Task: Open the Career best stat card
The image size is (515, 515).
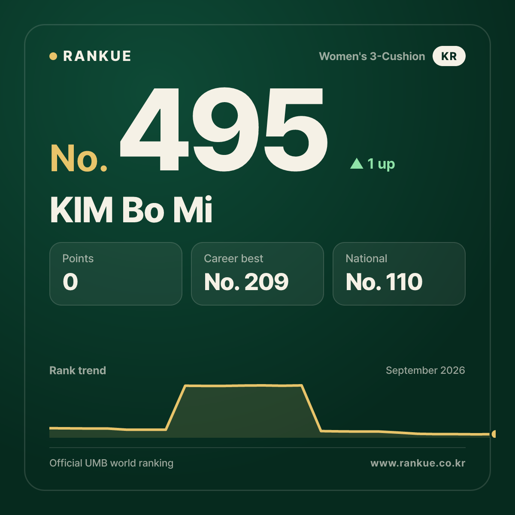Action: (257, 274)
